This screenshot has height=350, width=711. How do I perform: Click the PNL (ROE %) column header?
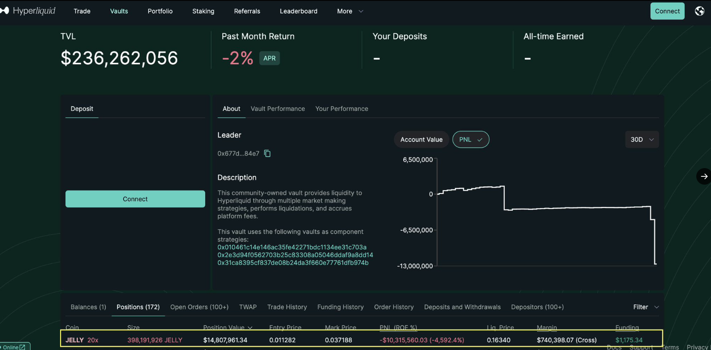pyautogui.click(x=398, y=327)
